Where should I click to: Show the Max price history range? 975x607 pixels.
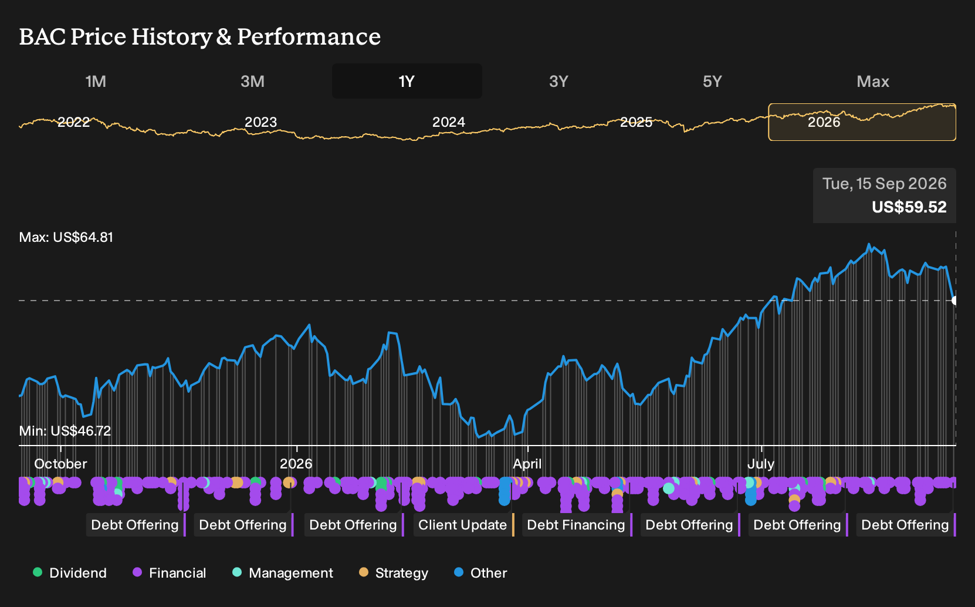[873, 81]
